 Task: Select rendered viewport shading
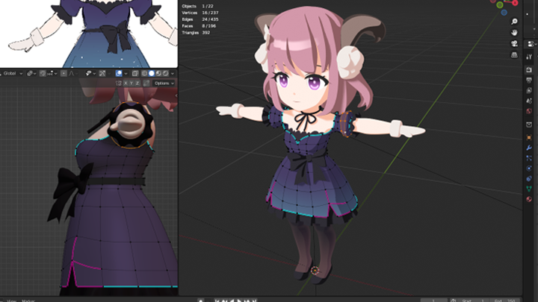pyautogui.click(x=165, y=73)
